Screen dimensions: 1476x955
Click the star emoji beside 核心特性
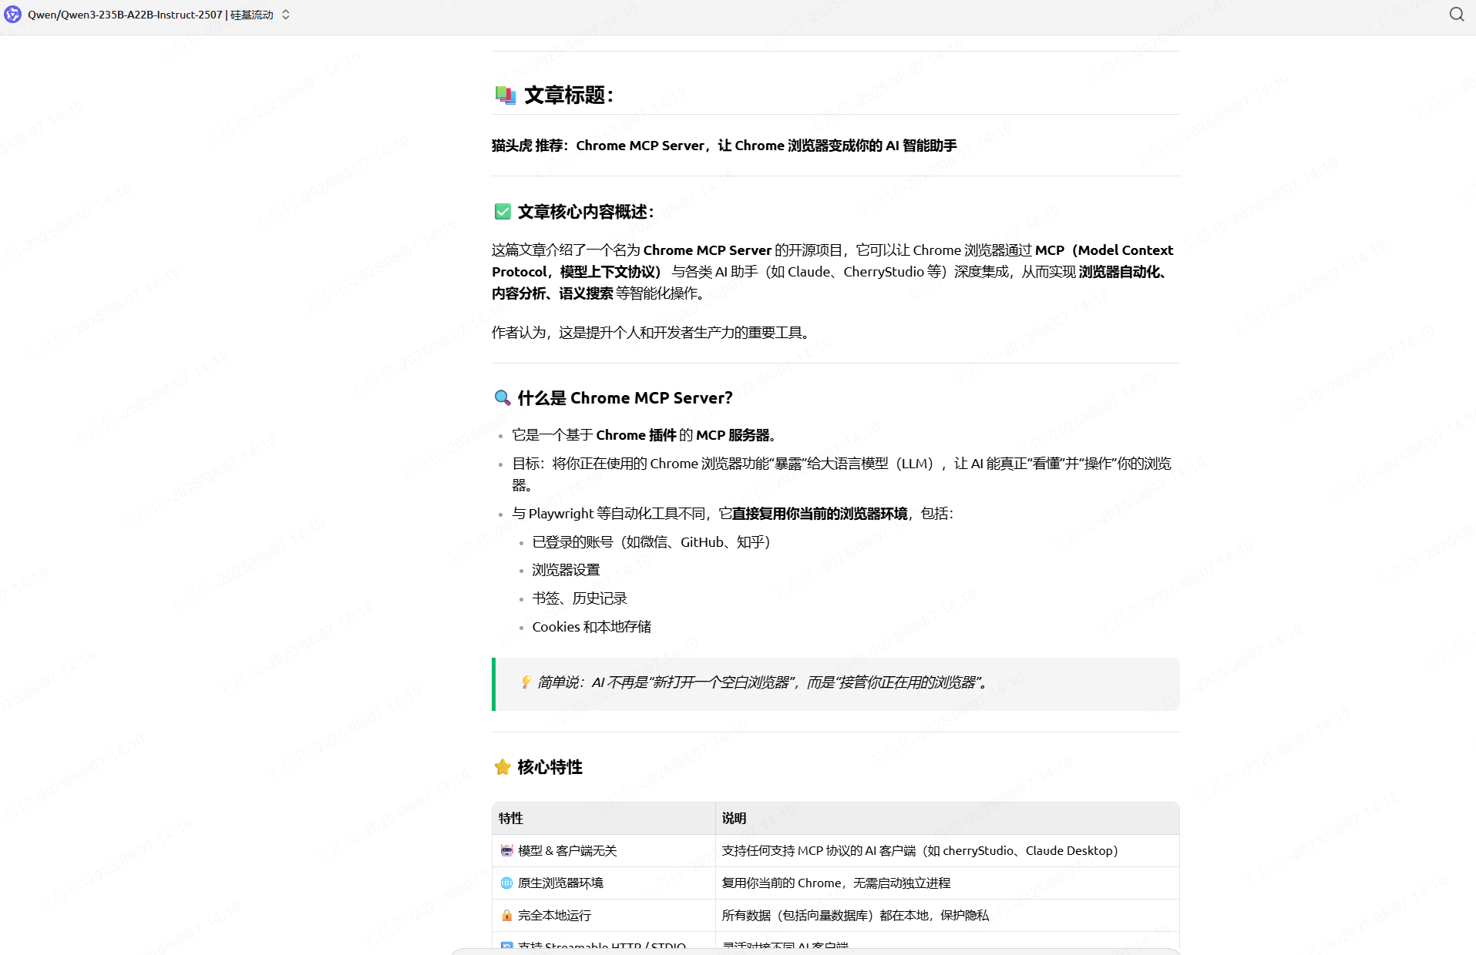pyautogui.click(x=503, y=766)
